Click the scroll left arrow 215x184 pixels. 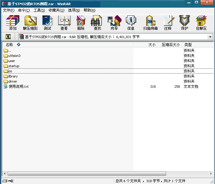[x=5, y=173]
